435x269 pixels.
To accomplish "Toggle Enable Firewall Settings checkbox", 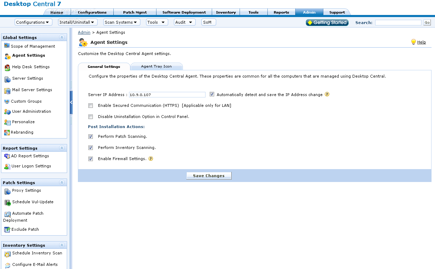I will click(x=91, y=159).
